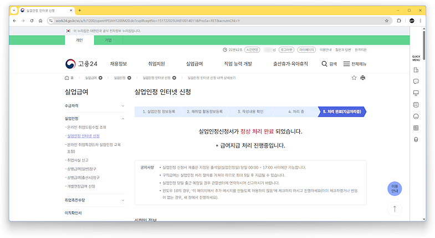Open the 직업 능력 개발 main menu

[238, 64]
